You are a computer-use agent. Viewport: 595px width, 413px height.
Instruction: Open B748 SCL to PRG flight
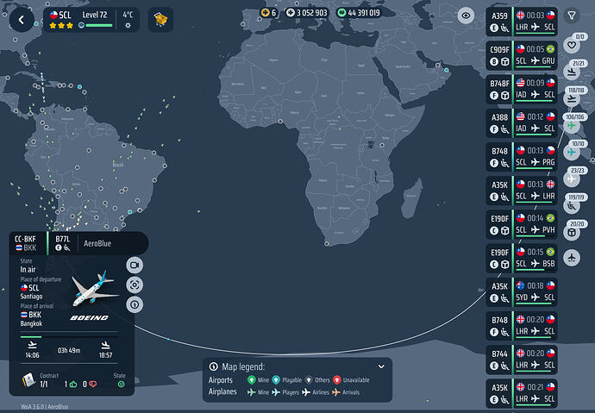(x=522, y=157)
